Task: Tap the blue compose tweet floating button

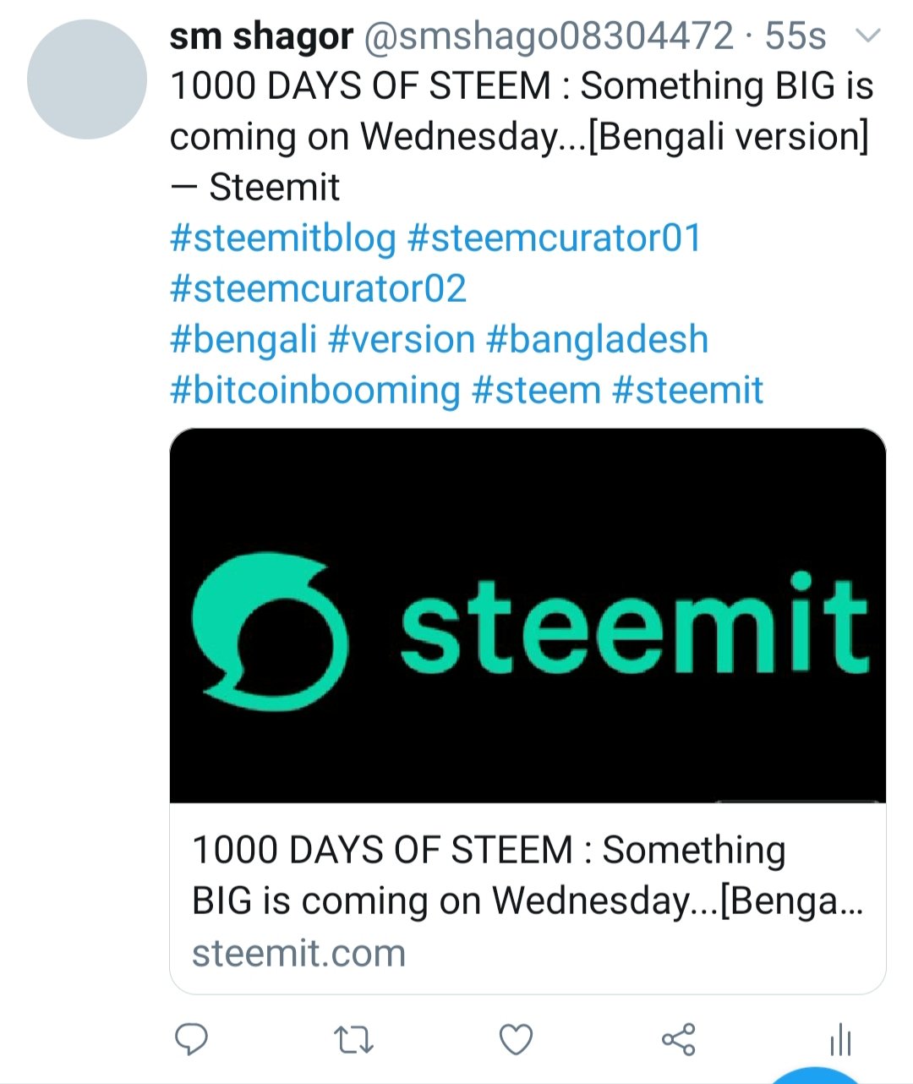Action: pyautogui.click(x=816, y=1075)
